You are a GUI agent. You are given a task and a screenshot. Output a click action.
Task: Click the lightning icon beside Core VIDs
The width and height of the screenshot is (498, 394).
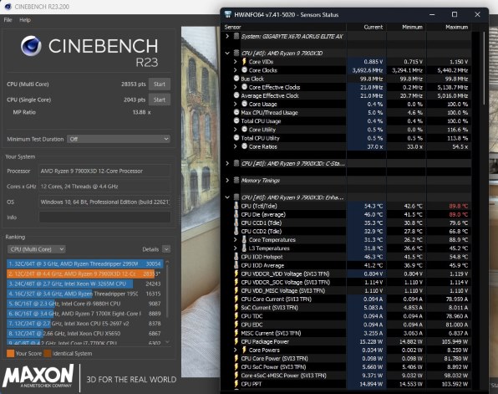(x=244, y=61)
